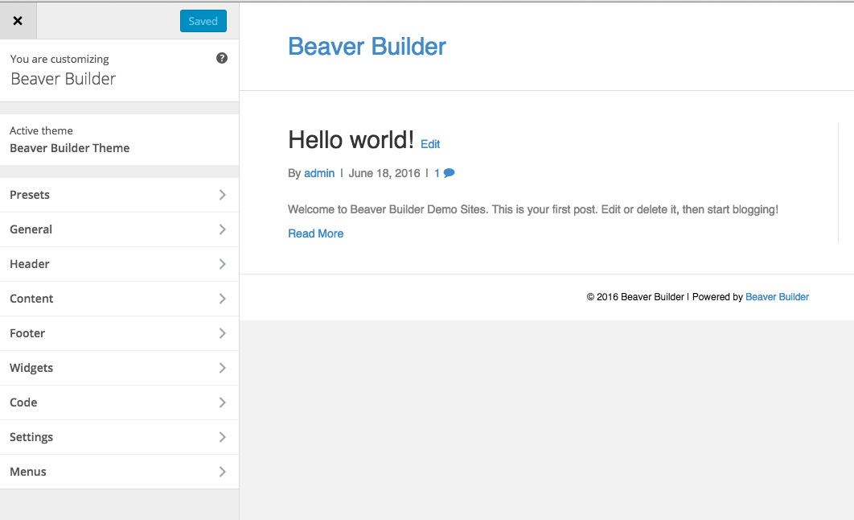
Task: Click the Saved button
Action: tap(203, 21)
